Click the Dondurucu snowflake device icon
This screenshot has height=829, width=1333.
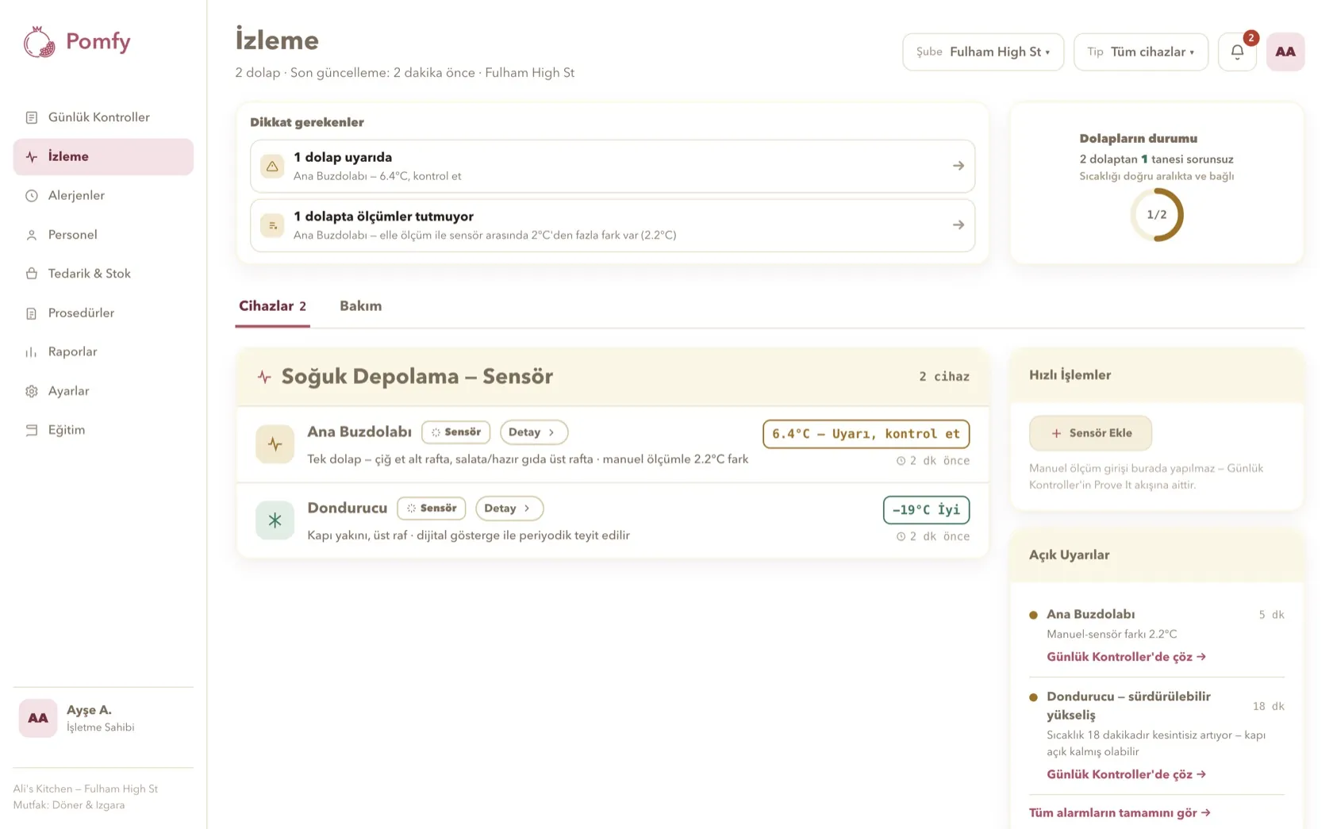(x=275, y=520)
